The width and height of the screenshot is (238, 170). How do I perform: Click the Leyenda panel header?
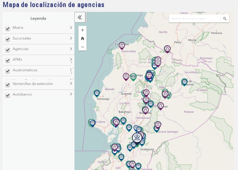click(x=38, y=18)
